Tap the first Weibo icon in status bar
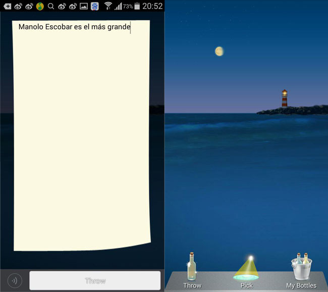This screenshot has height=292, width=328. point(18,6)
